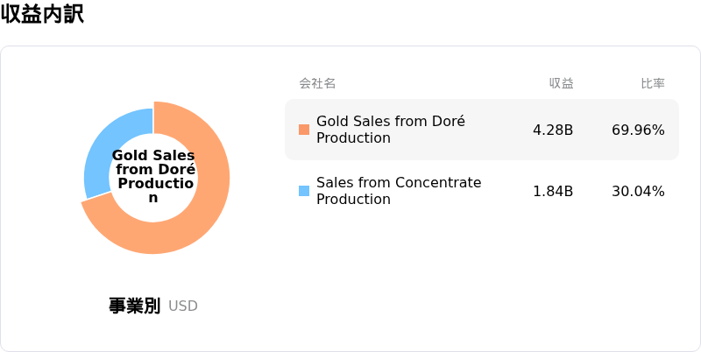Click the 収益内訳 section heading
The height and width of the screenshot is (352, 701).
(x=42, y=15)
